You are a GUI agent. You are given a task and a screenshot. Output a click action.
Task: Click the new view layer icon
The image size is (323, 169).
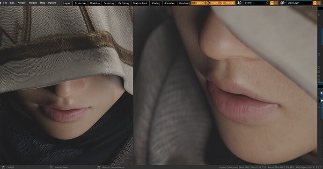pyautogui.click(x=315, y=3)
